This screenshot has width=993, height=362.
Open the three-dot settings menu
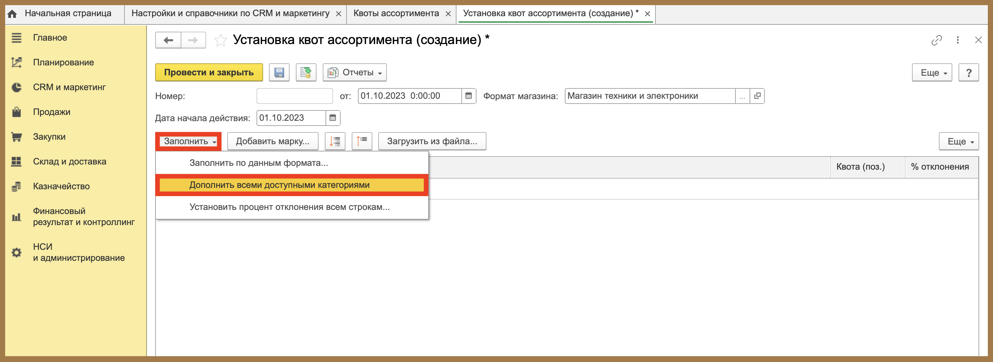(x=957, y=40)
